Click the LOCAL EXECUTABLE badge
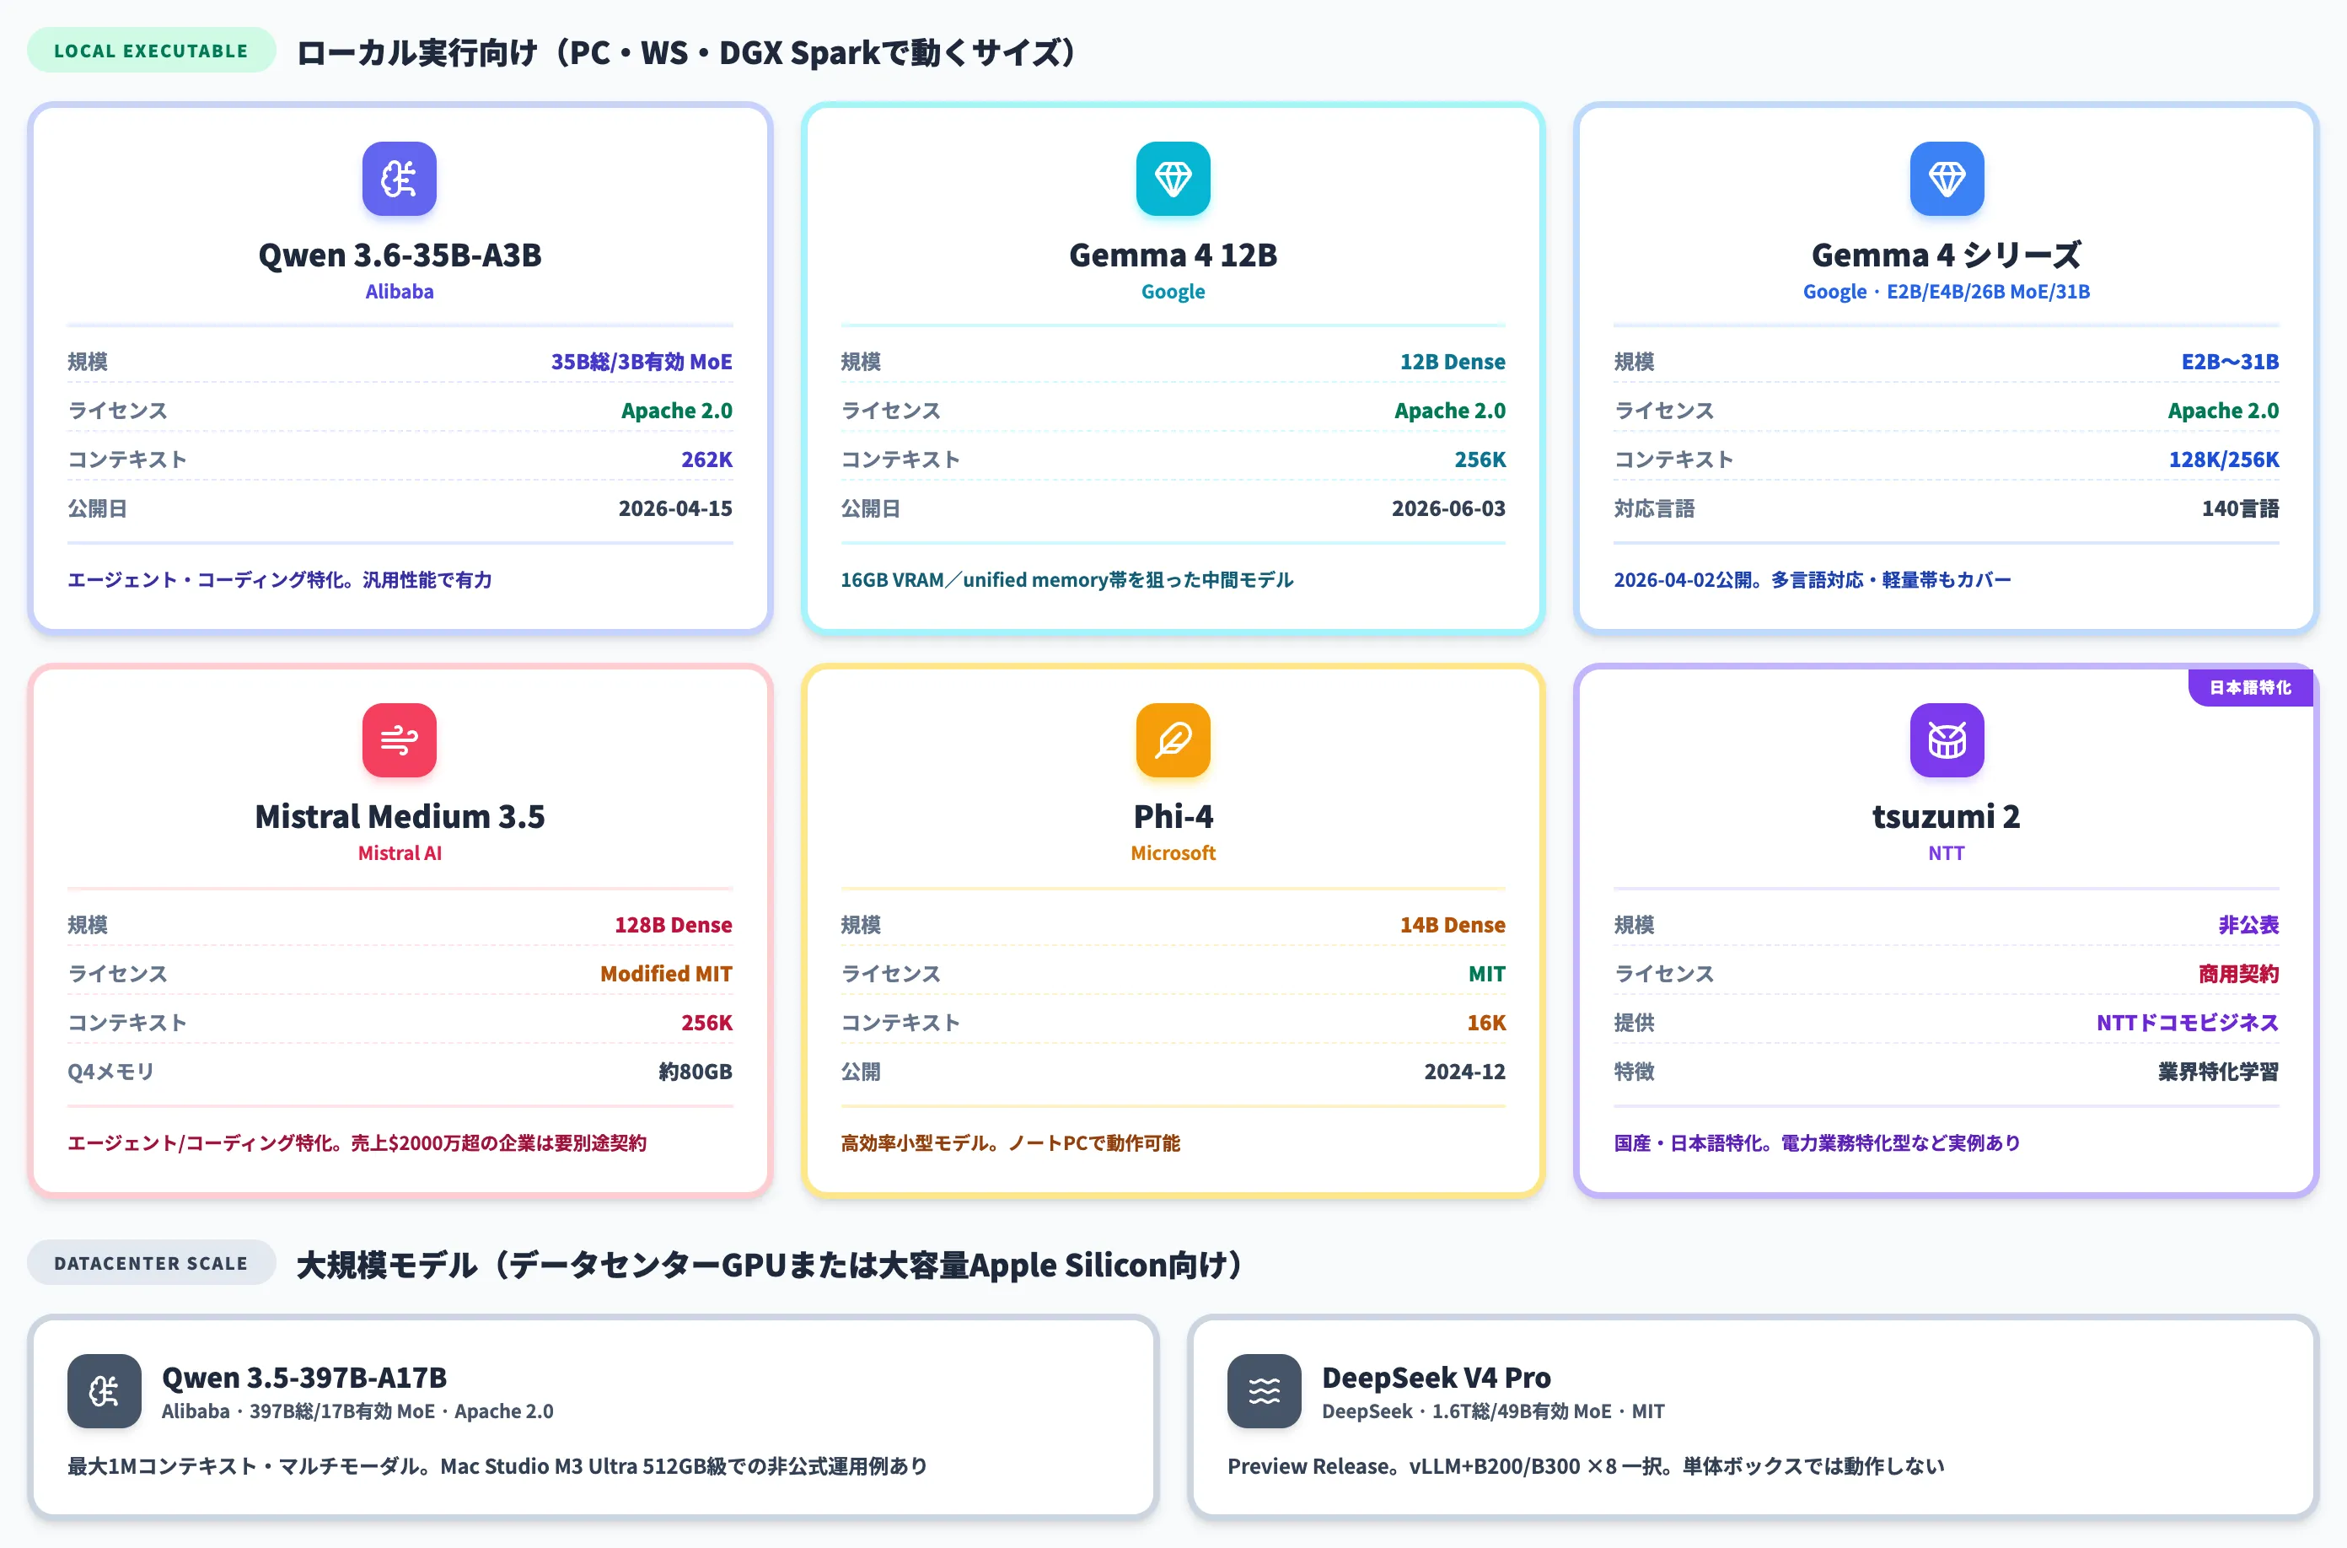This screenshot has width=2347, height=1548. 151,51
